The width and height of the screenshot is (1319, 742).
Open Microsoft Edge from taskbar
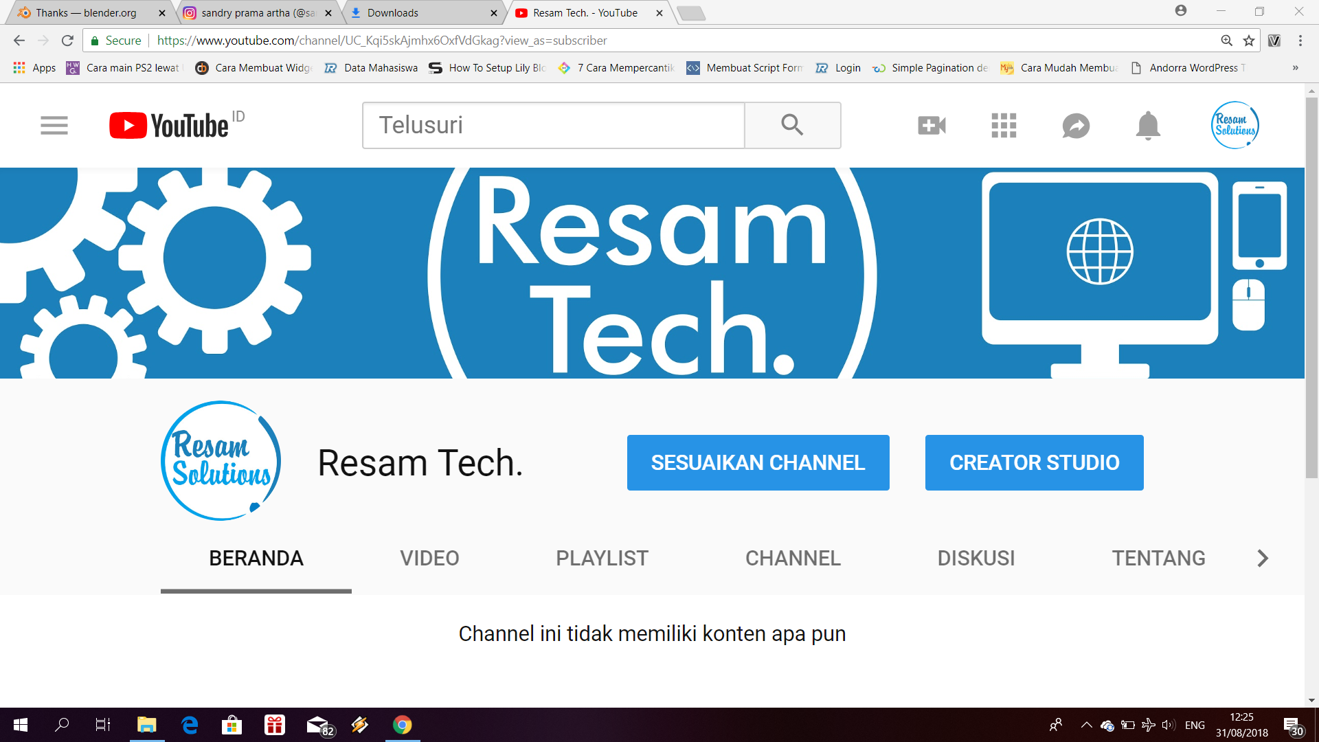click(190, 725)
